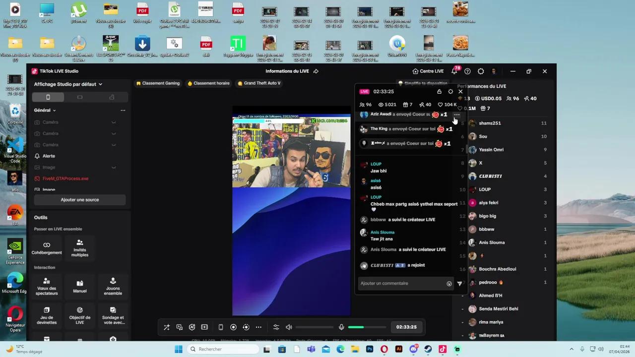Click the lock icon in the chat overlay

(439, 92)
